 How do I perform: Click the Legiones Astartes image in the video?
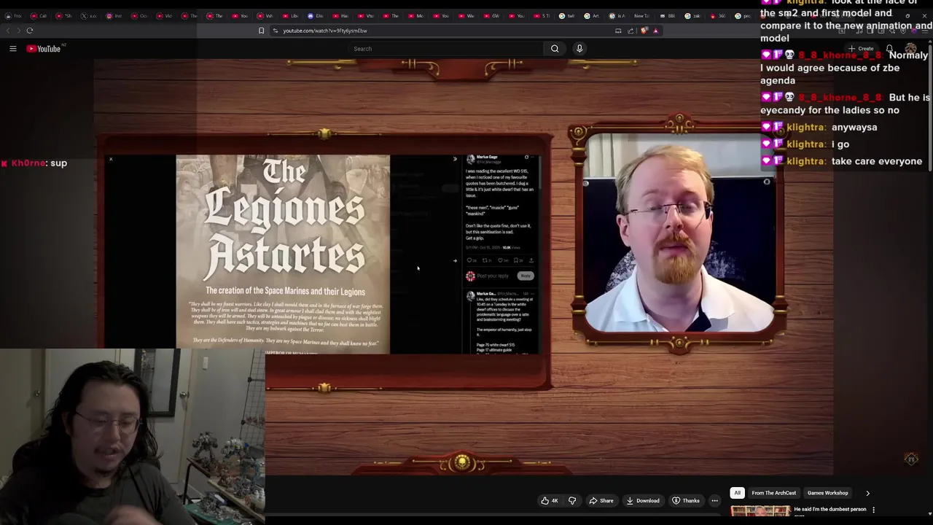[283, 254]
